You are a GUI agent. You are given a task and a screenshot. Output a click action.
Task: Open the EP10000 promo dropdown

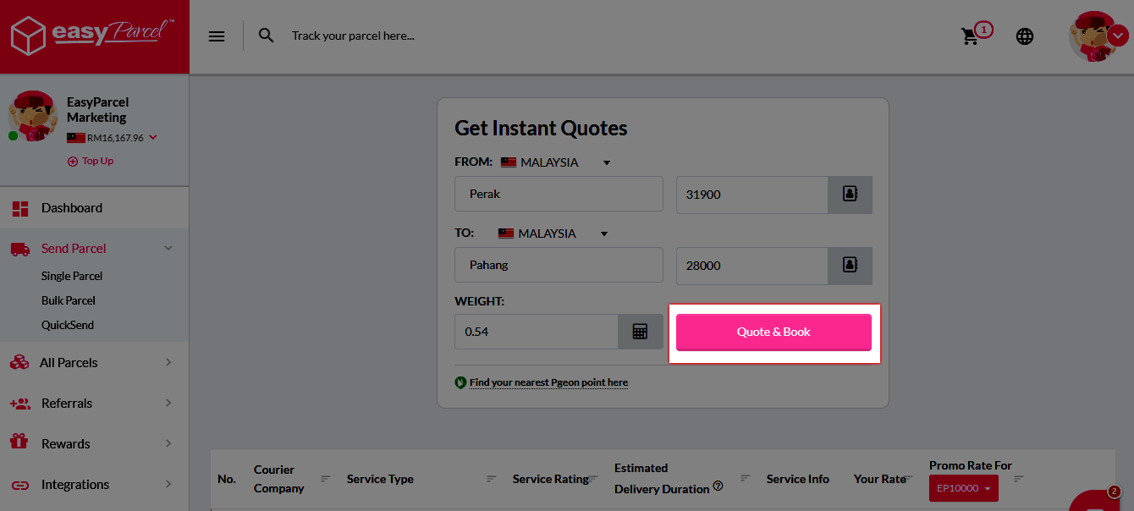963,488
